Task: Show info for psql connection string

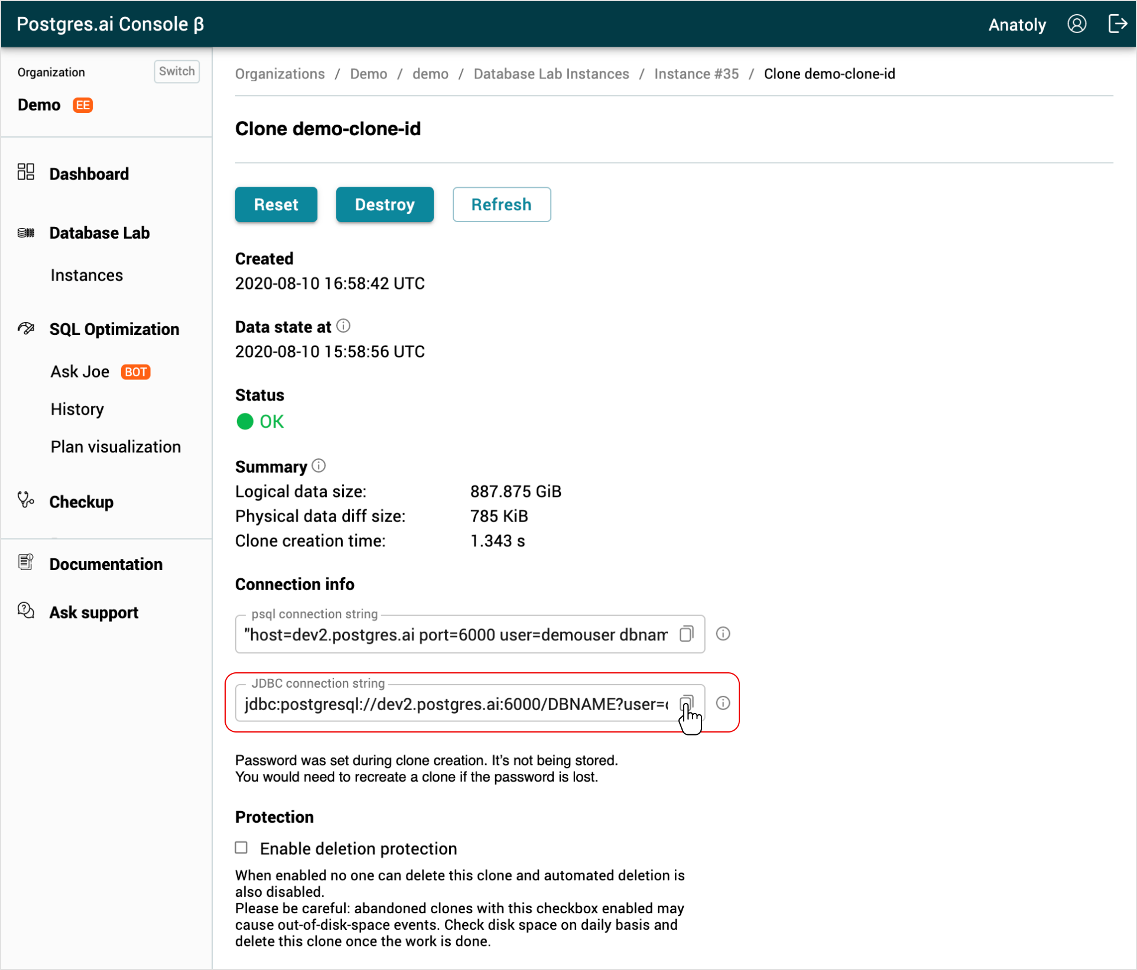Action: coord(723,634)
